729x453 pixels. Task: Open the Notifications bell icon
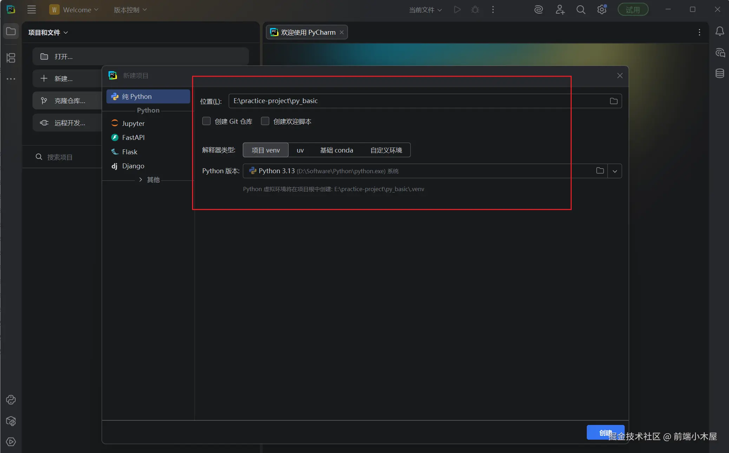pos(720,32)
